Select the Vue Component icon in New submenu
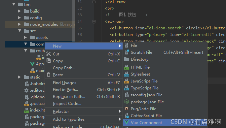The width and height of the screenshot is (226, 128). click(x=127, y=122)
